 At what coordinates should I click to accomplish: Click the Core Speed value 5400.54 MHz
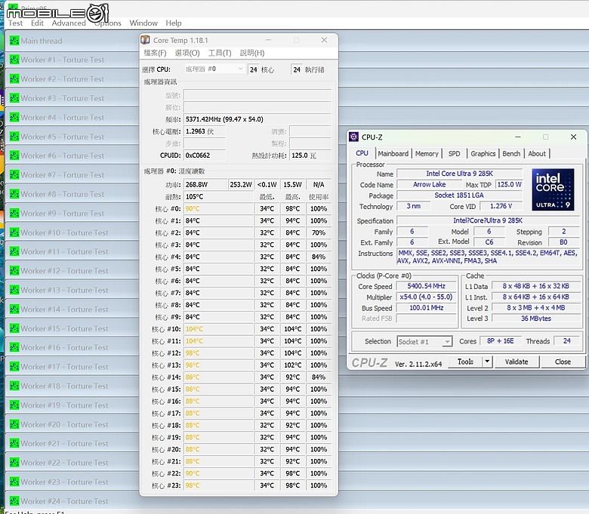(427, 286)
